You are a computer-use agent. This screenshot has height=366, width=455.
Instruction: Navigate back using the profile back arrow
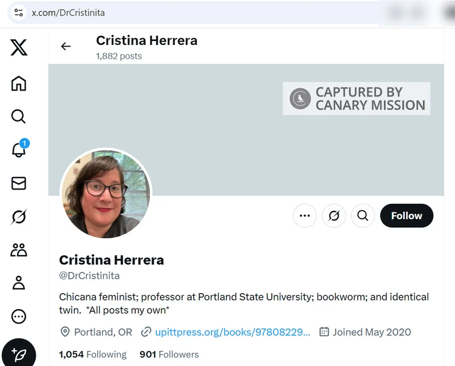66,47
